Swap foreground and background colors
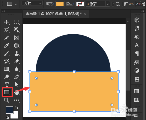This screenshot has width=146, height=120. [17, 108]
